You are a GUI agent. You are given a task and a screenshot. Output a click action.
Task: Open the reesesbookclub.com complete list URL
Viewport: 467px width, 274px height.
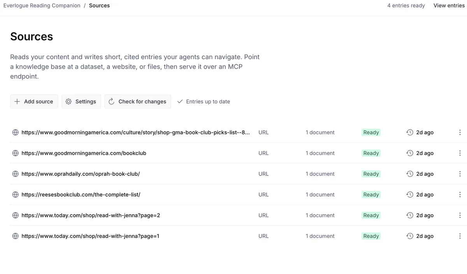point(81,194)
